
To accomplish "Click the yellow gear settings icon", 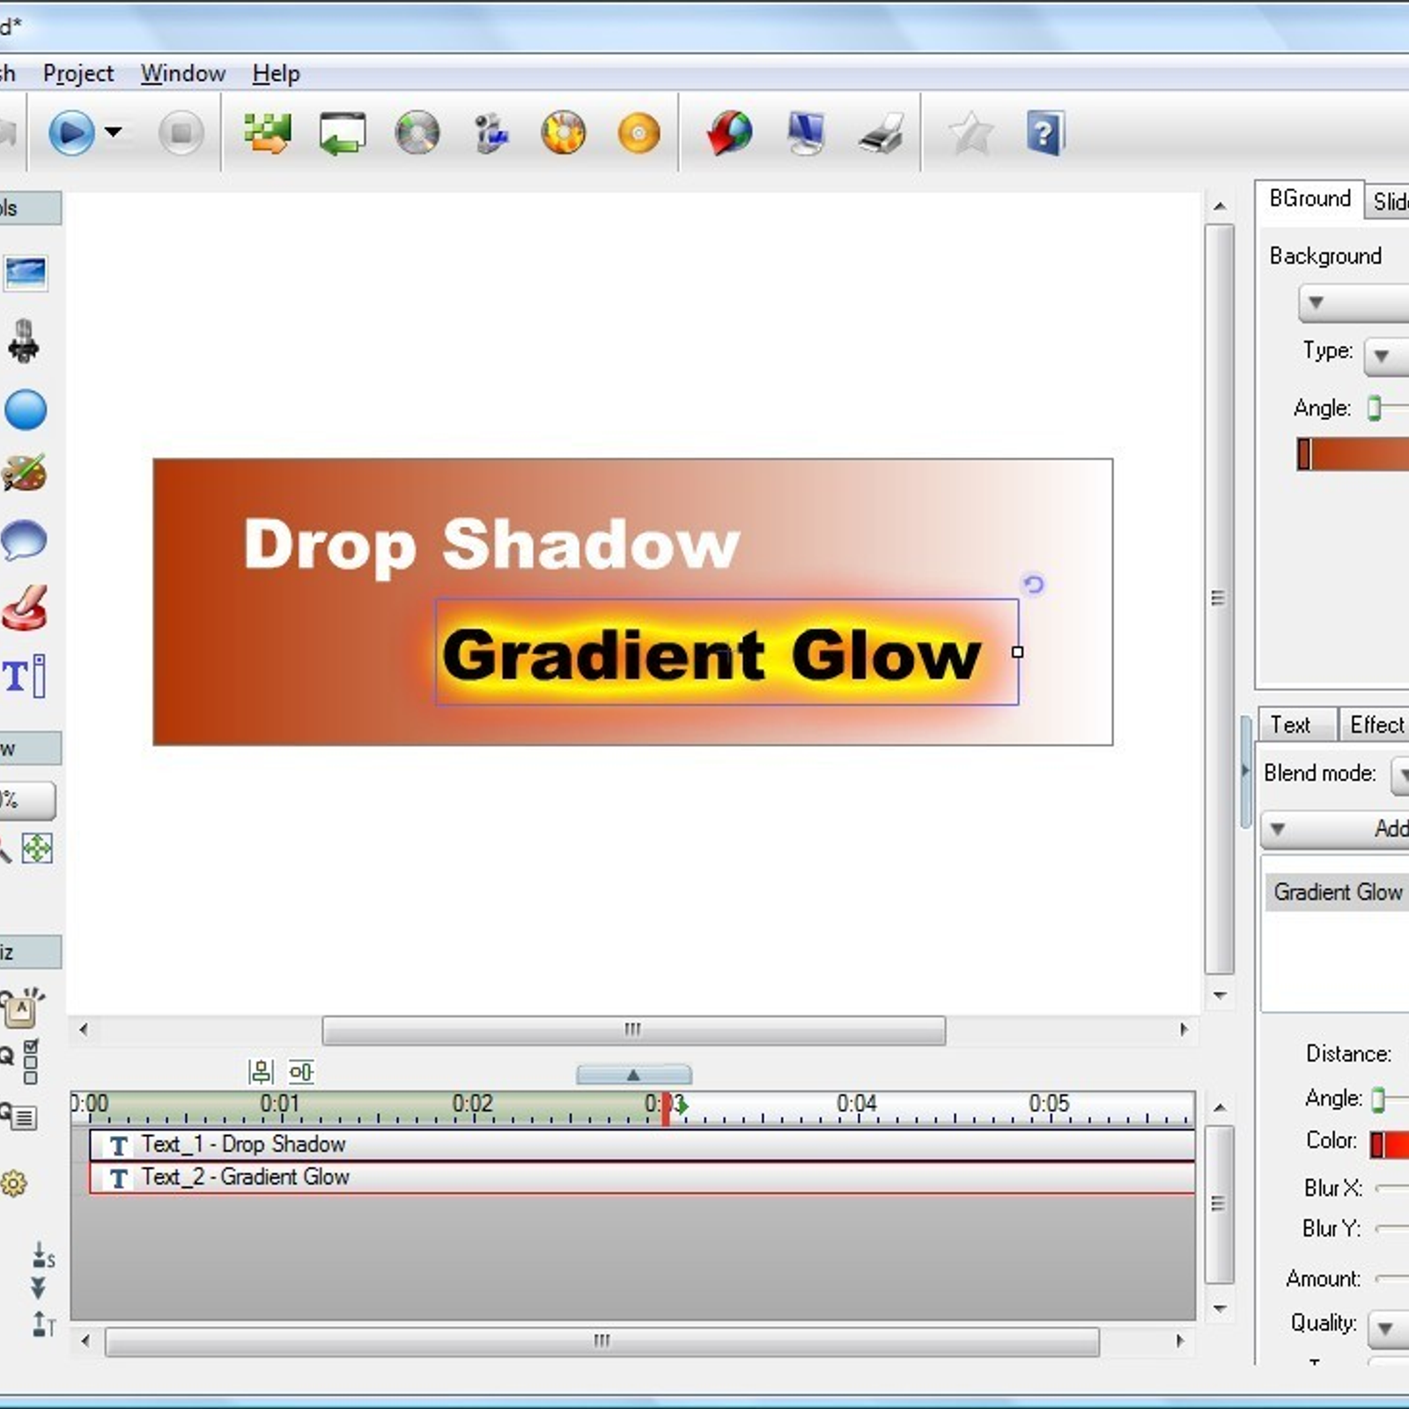I will click(x=13, y=1184).
